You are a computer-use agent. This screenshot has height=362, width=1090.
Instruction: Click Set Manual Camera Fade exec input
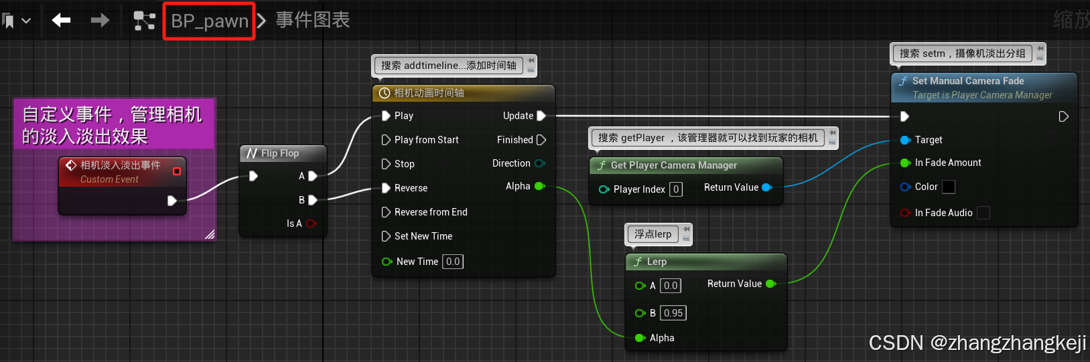pos(904,116)
